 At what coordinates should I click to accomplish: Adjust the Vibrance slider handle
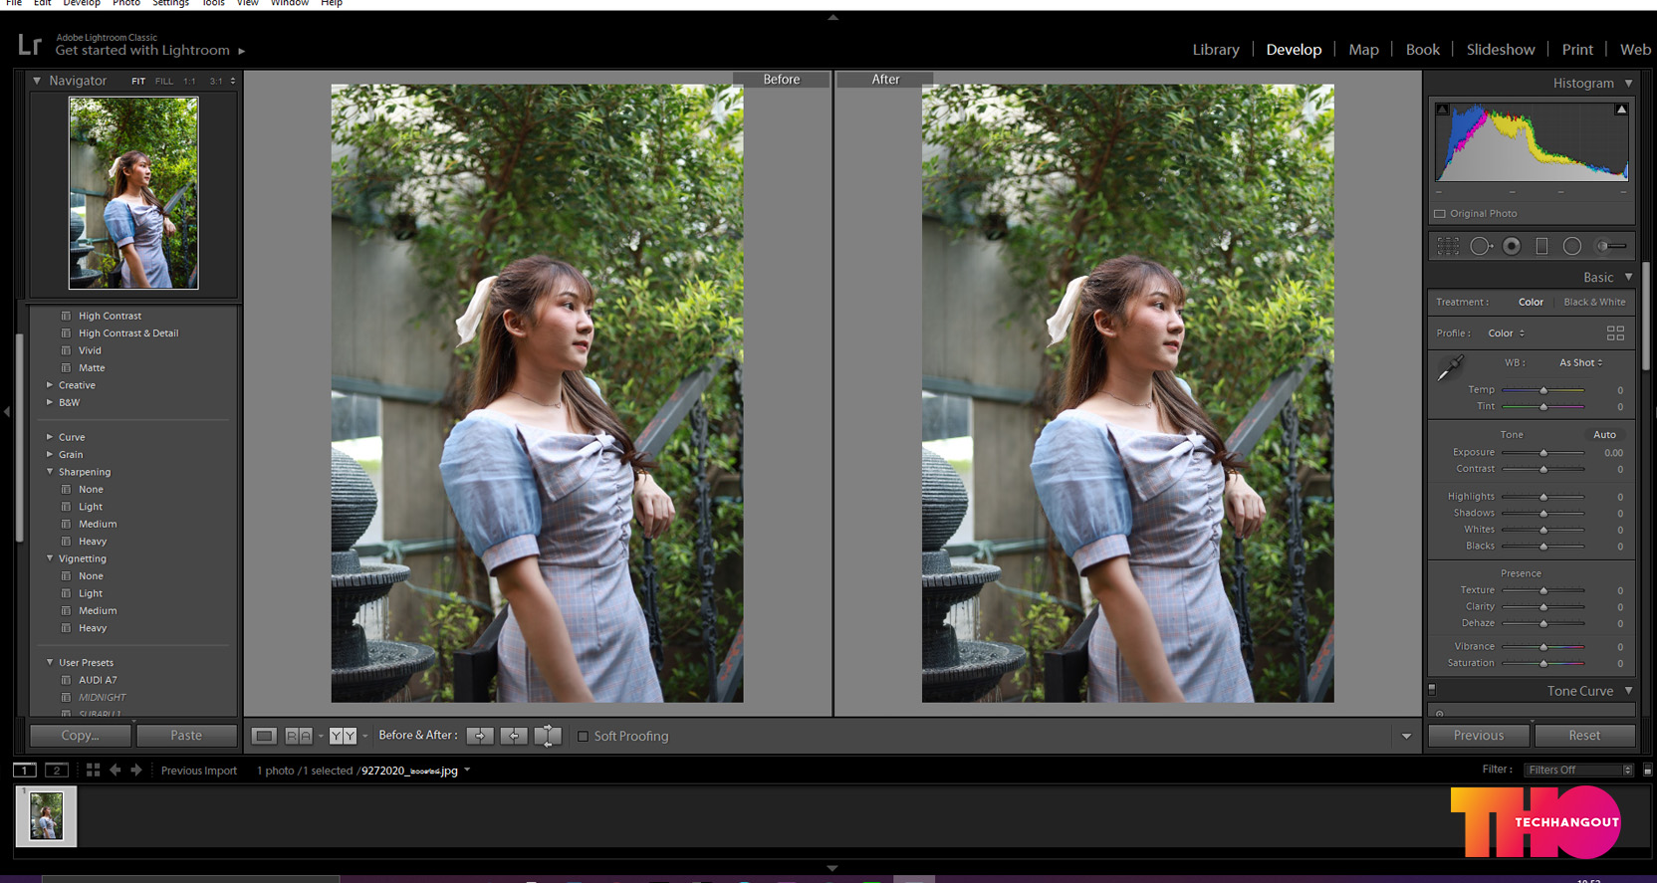coord(1543,647)
